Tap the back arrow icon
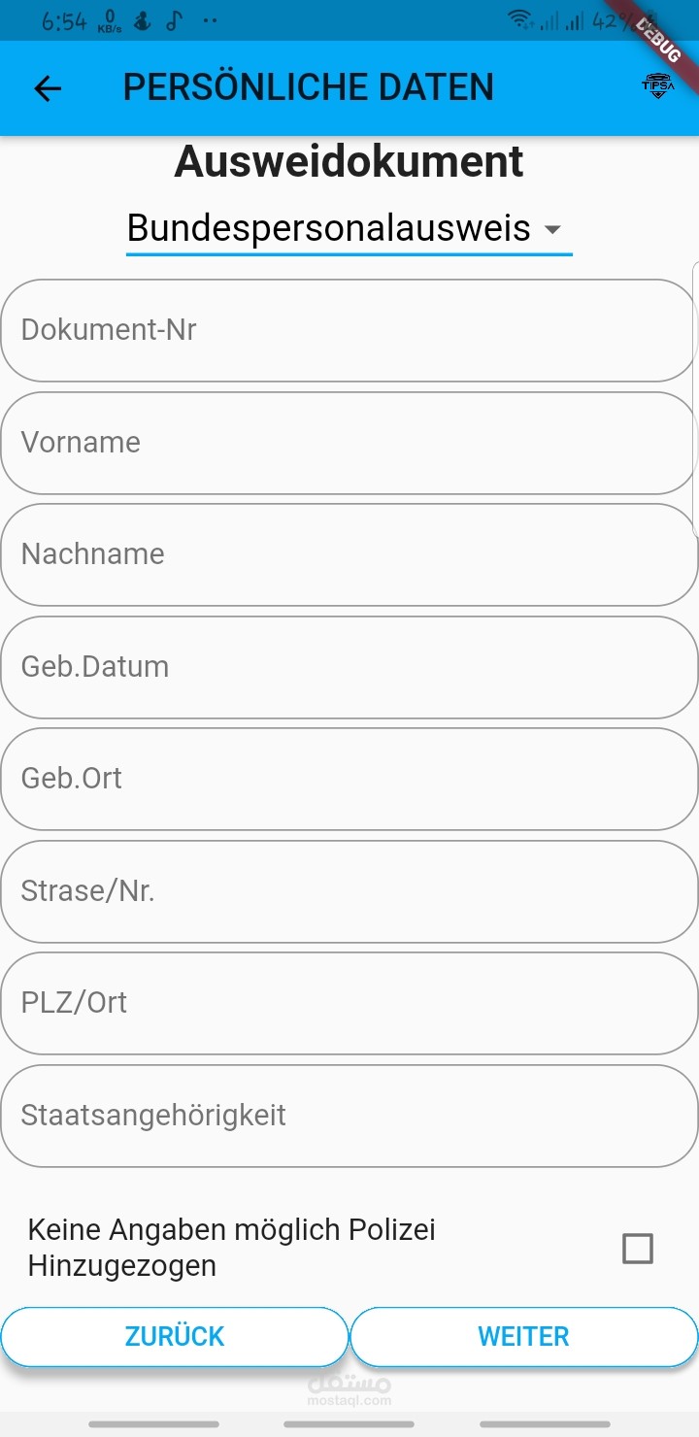 point(47,88)
